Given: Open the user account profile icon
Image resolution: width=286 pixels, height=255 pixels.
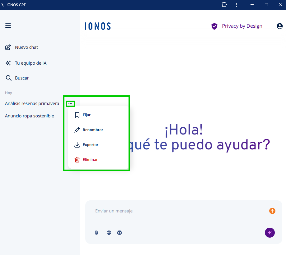Looking at the screenshot, I should pos(279,26).
